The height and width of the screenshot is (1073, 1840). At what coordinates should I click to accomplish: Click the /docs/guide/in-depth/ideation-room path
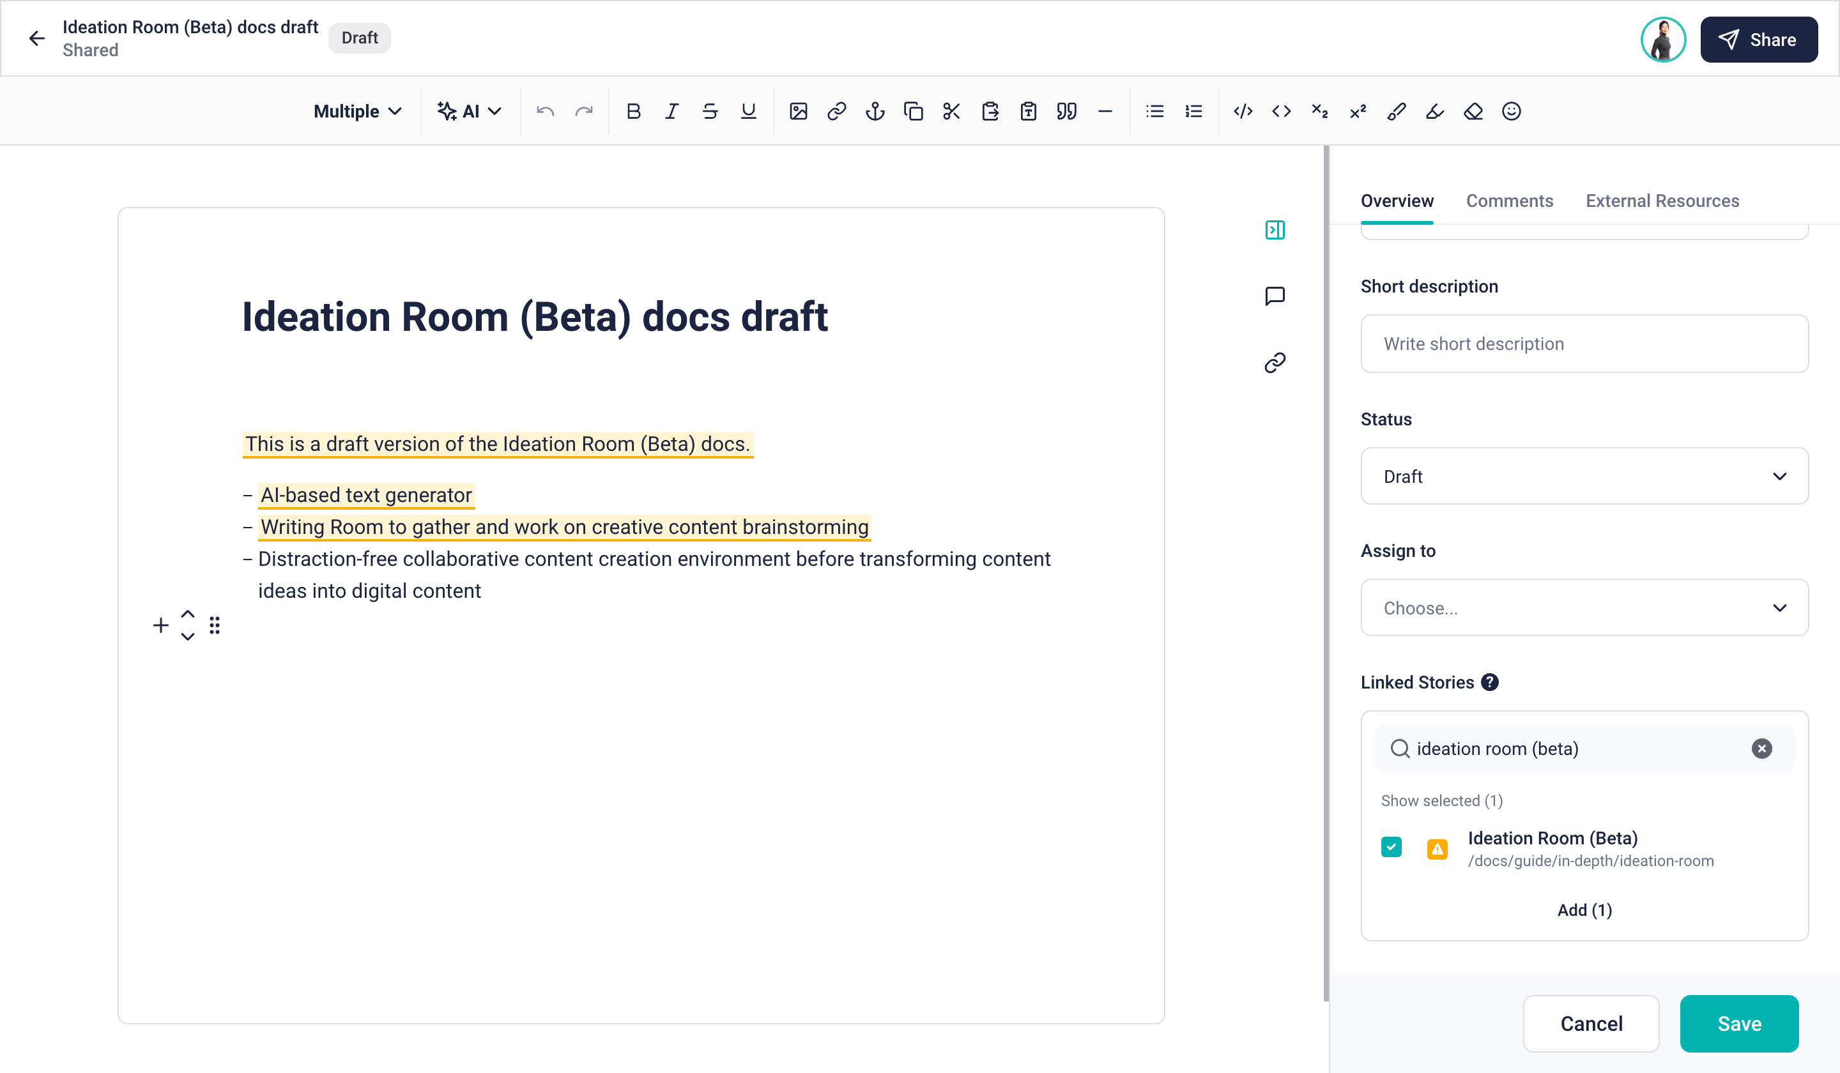pos(1591,862)
